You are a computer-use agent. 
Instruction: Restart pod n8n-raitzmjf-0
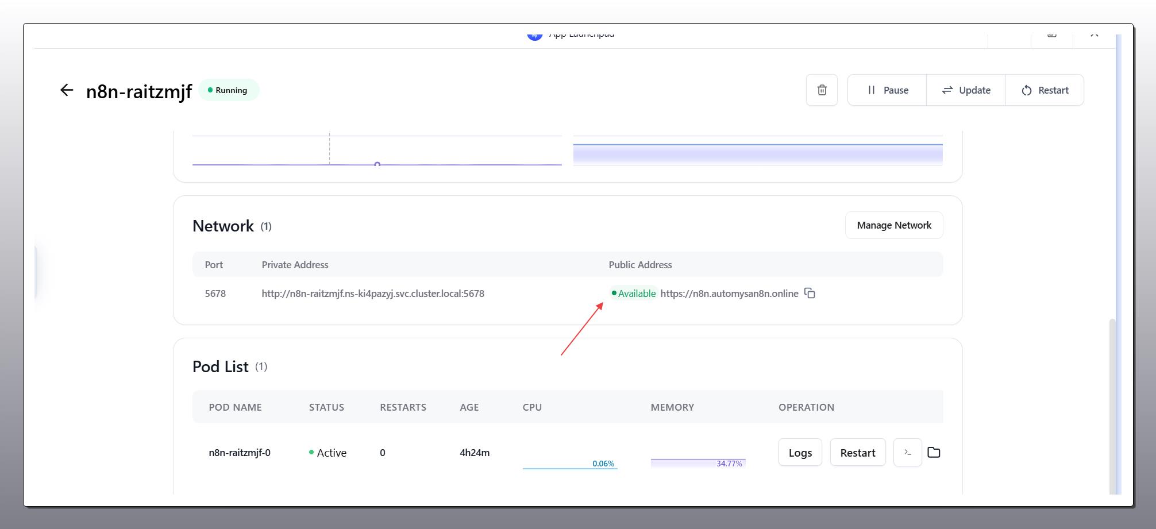click(857, 453)
